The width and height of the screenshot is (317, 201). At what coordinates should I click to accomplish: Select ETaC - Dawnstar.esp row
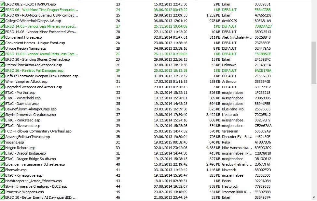click(x=22, y=104)
